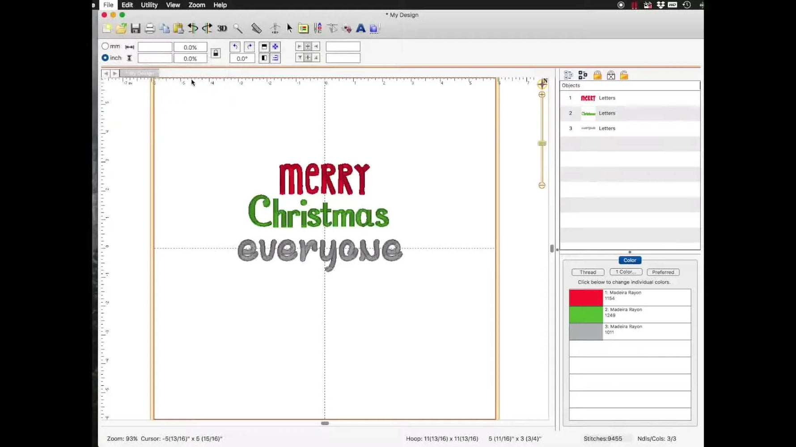Open a design file with folder icon
Screen dimensions: 796x447
tap(121, 29)
